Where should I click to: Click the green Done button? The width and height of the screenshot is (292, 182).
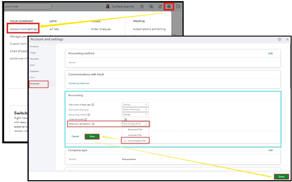pos(281,177)
